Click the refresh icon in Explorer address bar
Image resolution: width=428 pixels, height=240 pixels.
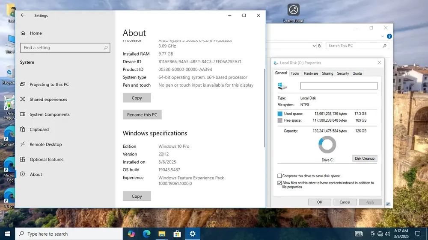[319, 46]
